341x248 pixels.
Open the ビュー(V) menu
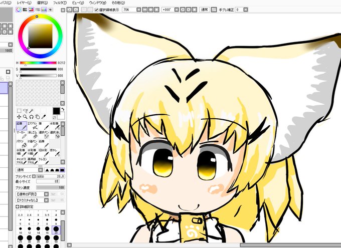78,3
